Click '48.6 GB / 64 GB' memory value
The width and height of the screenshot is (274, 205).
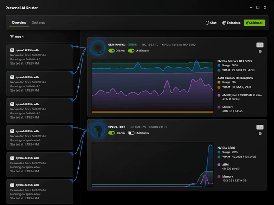[232, 111]
